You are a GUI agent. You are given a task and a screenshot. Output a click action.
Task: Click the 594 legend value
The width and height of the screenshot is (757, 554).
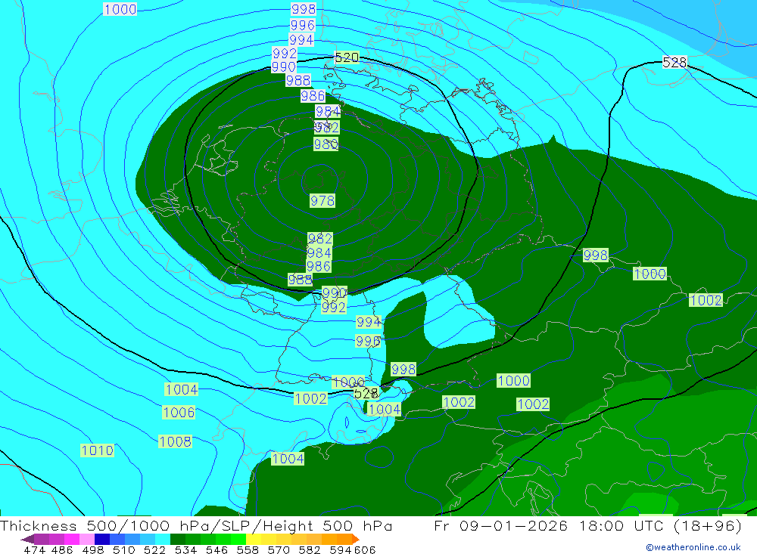coord(341,549)
